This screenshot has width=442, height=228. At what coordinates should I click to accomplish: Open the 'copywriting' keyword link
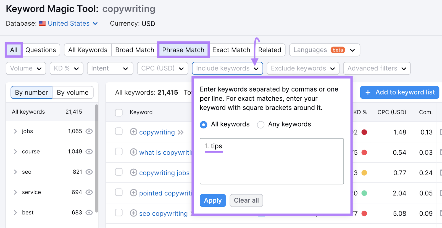coord(157,132)
